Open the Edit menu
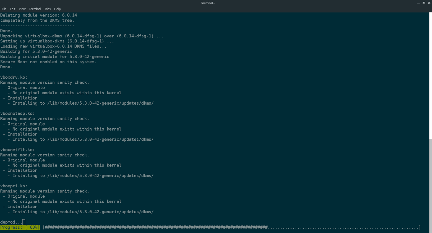Screen dimensions: 432x233 coord(13,9)
